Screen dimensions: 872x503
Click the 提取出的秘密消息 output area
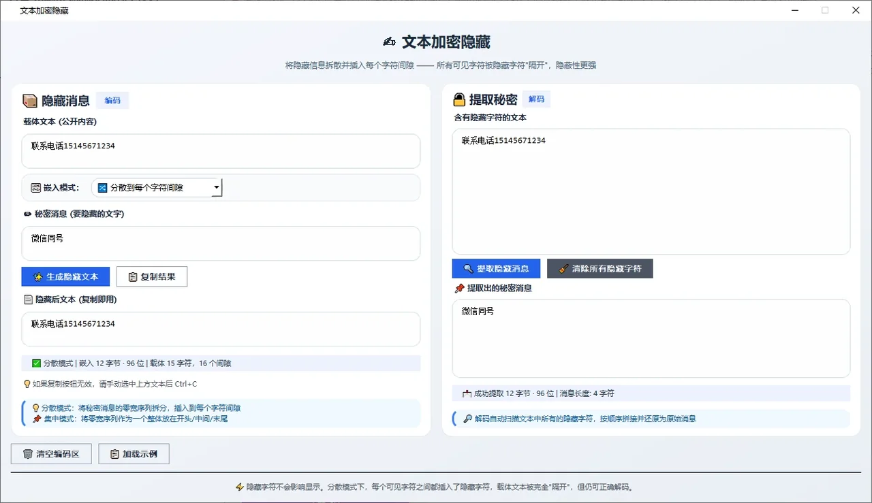pos(651,338)
